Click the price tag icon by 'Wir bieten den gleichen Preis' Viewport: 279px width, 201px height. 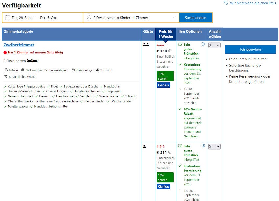click(226, 3)
